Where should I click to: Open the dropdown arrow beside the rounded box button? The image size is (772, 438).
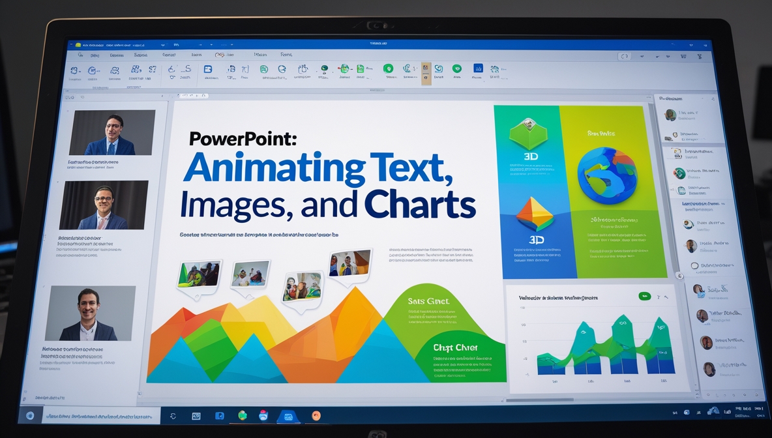[642, 57]
